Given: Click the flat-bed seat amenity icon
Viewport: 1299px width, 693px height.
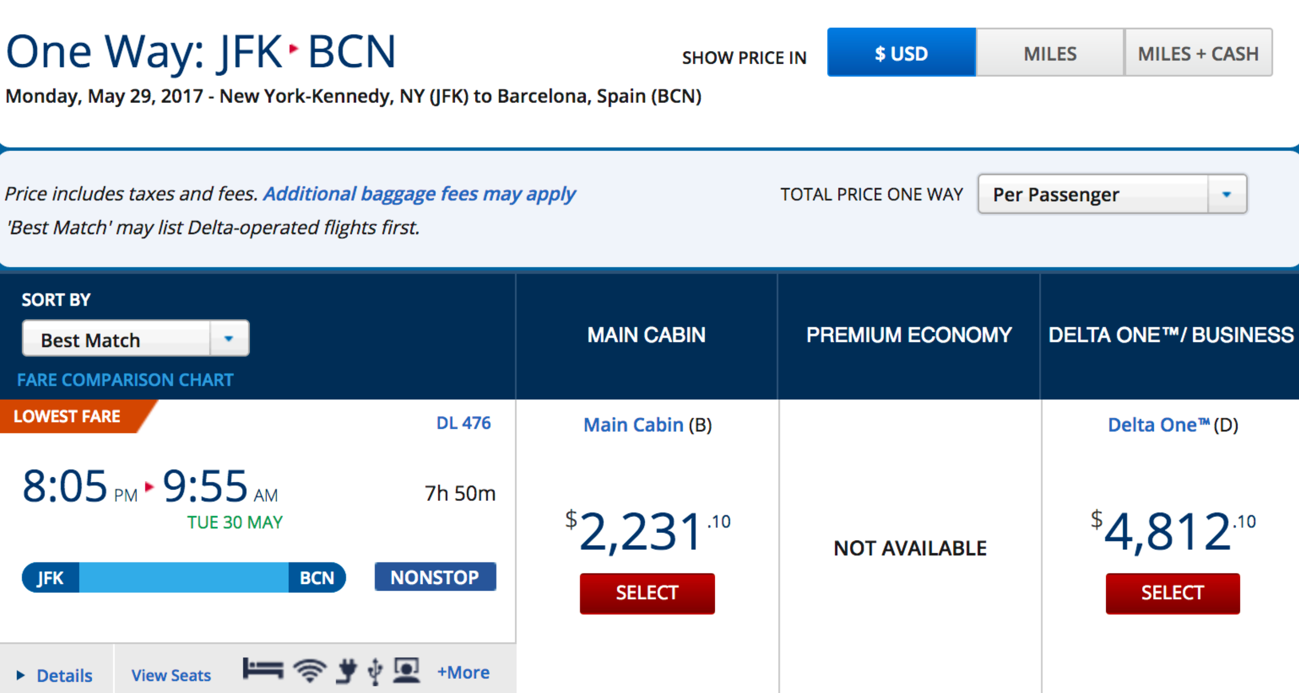Looking at the screenshot, I should click(263, 670).
